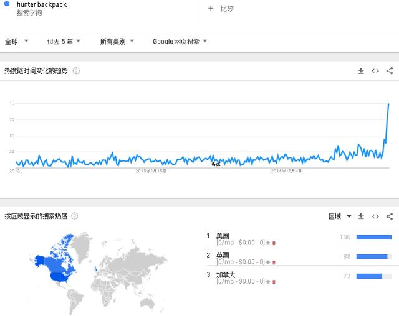399x316 pixels.
Task: Click the peak point at the chart's end
Action: (x=388, y=104)
